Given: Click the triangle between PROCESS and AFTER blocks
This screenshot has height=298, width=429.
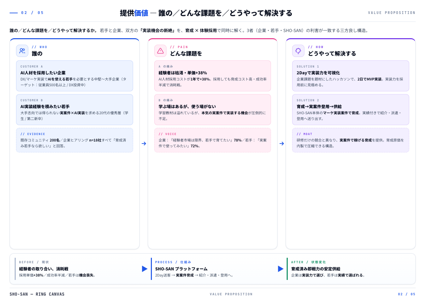Looking at the screenshot, I should [281, 269].
